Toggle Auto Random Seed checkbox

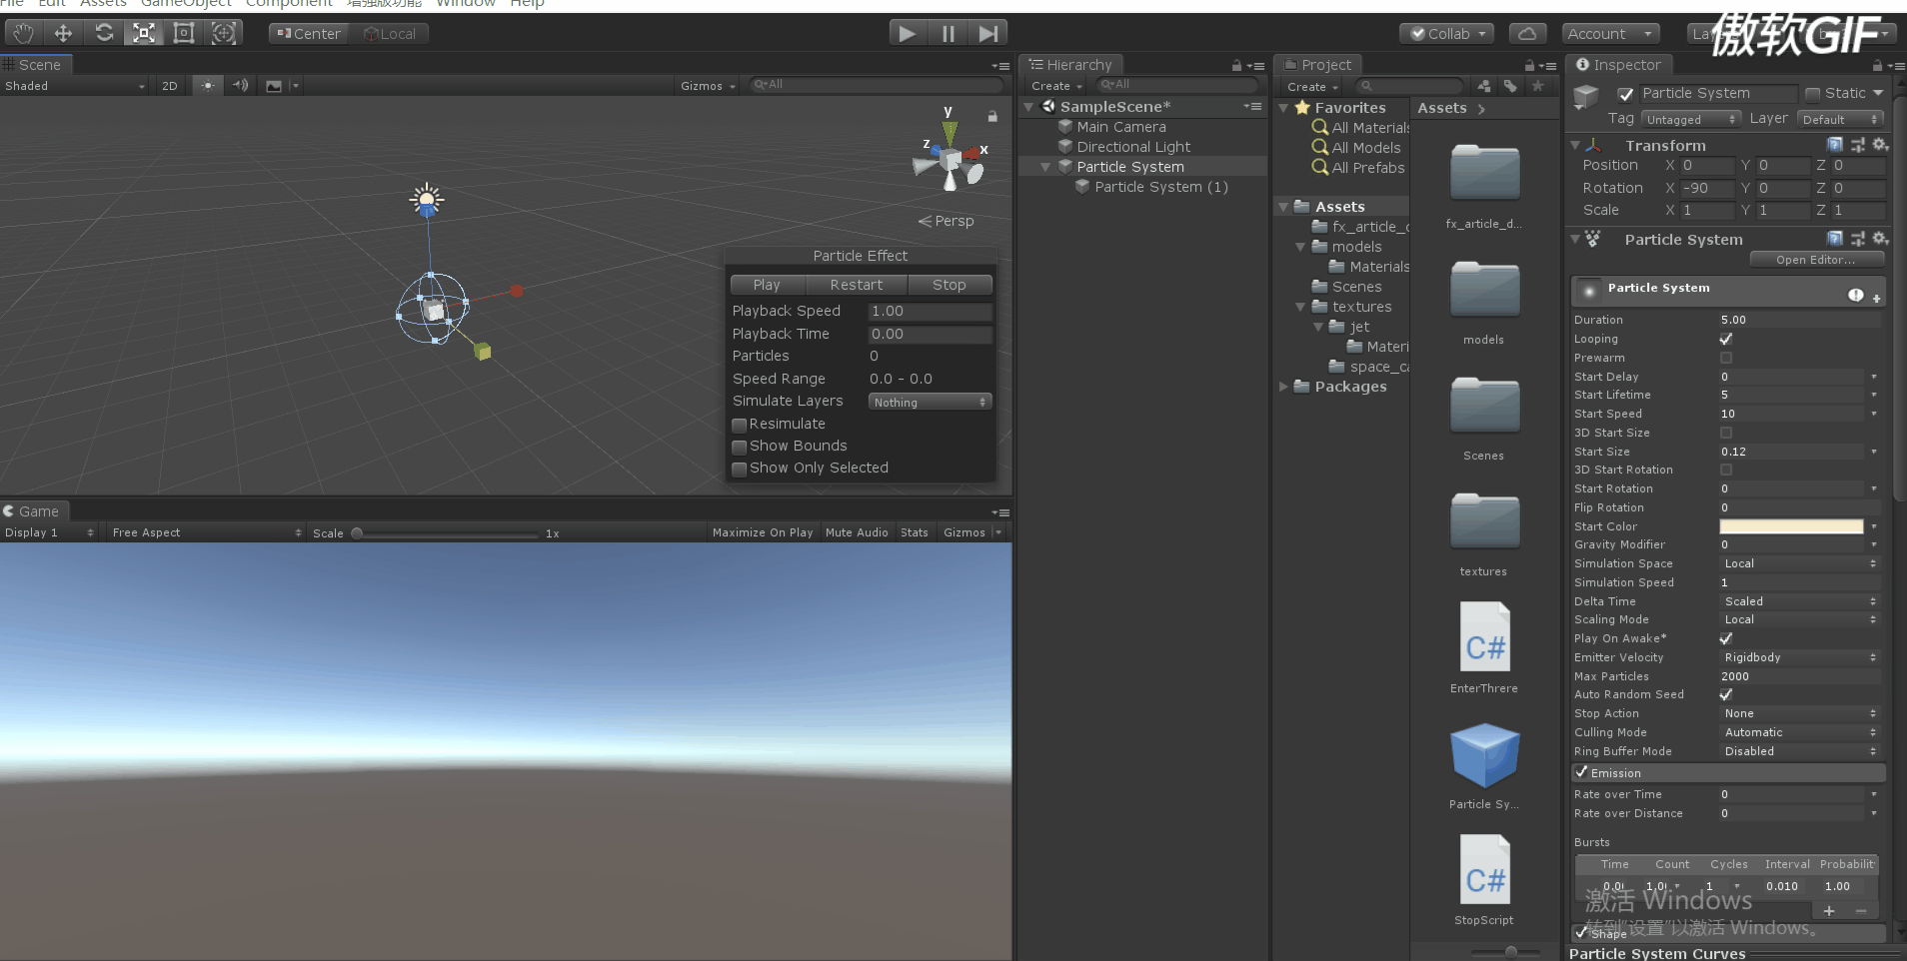point(1726,694)
